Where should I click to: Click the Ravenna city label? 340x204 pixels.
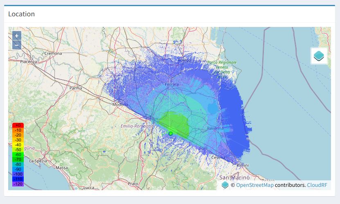[215, 128]
